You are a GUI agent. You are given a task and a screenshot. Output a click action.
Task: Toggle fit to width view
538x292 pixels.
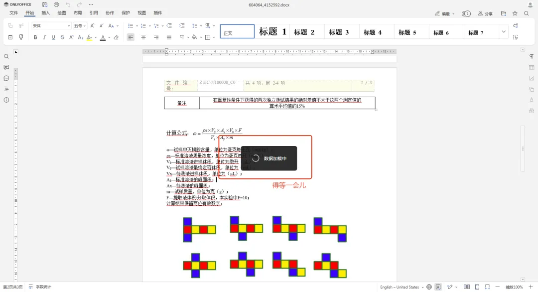coord(487,287)
